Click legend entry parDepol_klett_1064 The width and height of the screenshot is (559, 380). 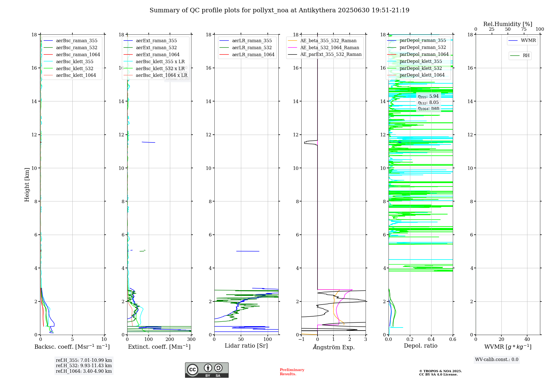pyautogui.click(x=416, y=75)
